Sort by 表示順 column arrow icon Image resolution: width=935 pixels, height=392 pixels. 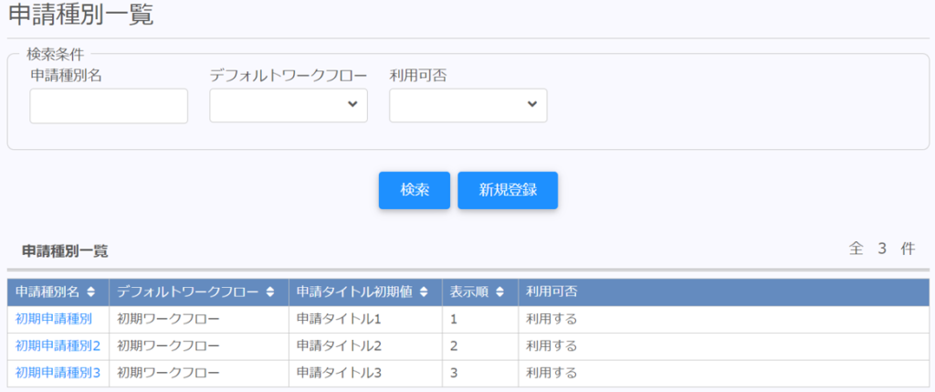[499, 292]
